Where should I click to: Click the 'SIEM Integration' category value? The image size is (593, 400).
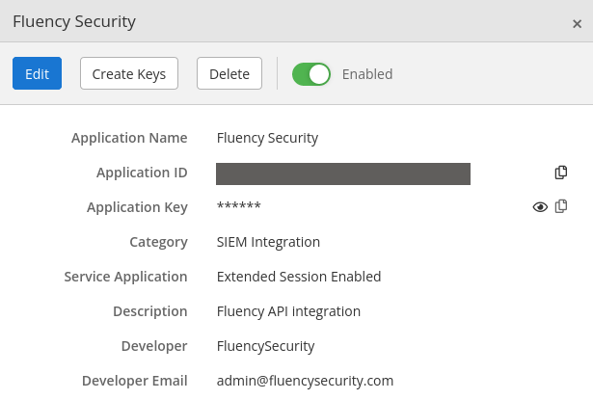[x=268, y=242]
